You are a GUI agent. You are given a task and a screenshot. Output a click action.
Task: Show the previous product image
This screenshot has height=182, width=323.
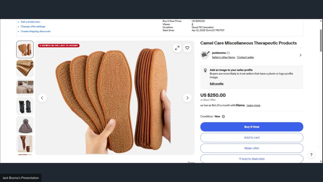pos(42,98)
